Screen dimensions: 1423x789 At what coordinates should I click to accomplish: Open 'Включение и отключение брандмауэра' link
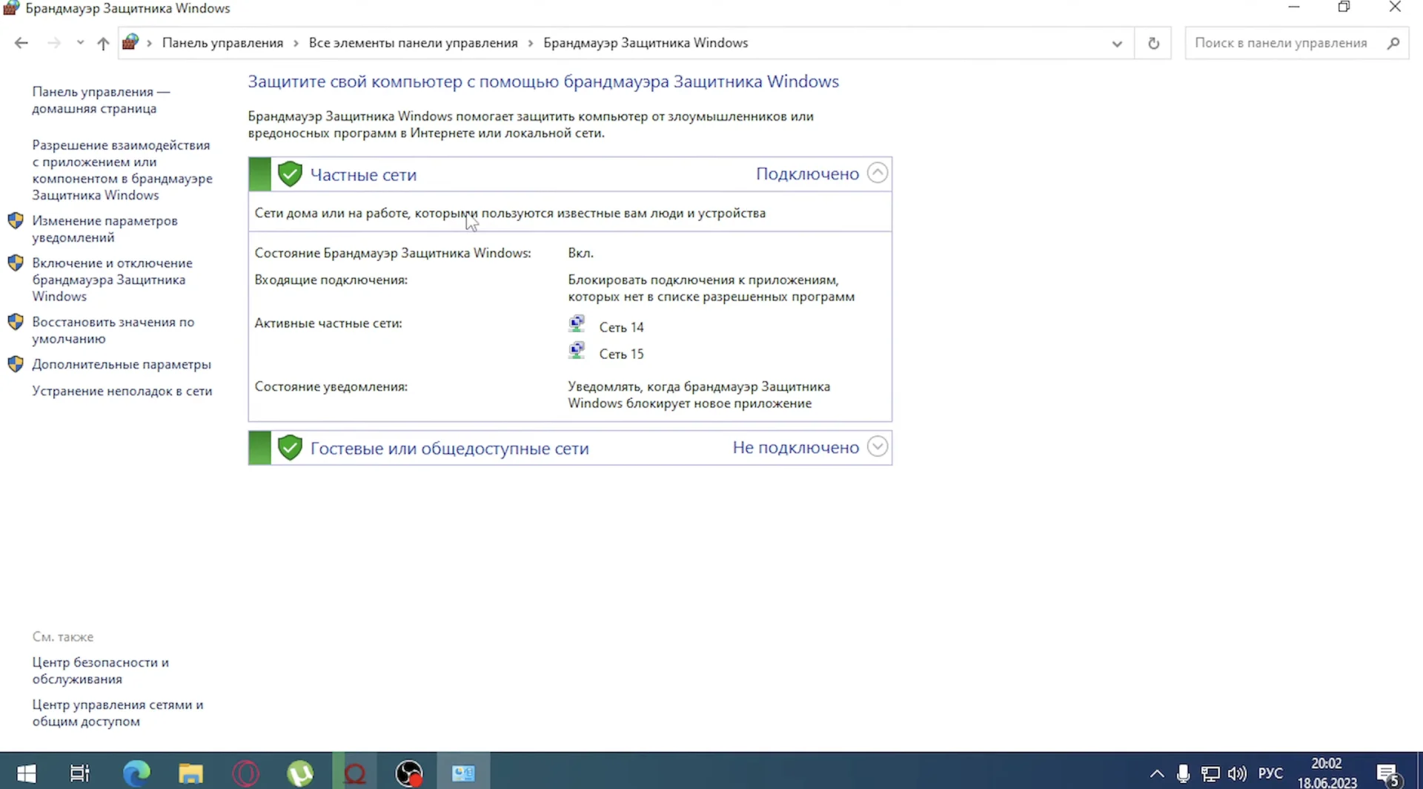112,280
